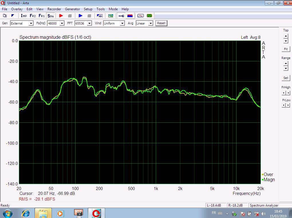Click the FrHigh left arrow
Screen dimensions: 292x218
[284, 93]
